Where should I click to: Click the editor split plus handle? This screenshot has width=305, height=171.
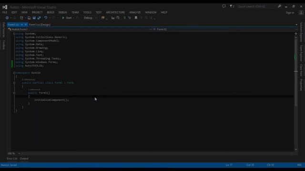296,34
